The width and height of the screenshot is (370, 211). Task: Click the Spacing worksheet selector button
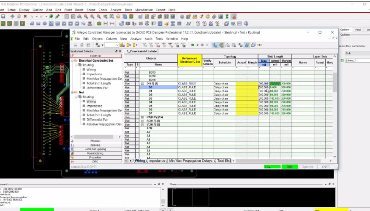tap(96, 145)
